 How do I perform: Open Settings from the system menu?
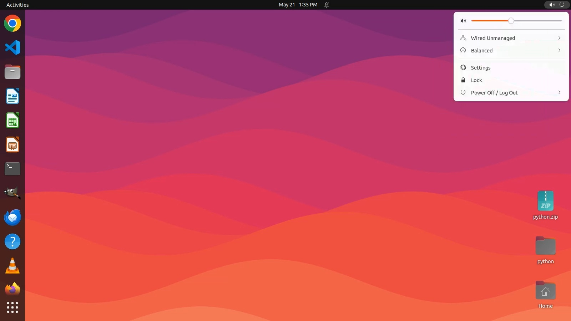[481, 68]
